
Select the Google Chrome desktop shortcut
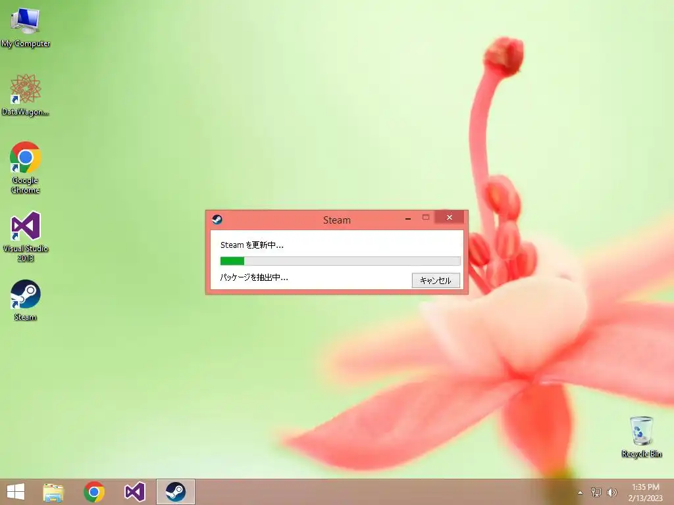click(26, 168)
